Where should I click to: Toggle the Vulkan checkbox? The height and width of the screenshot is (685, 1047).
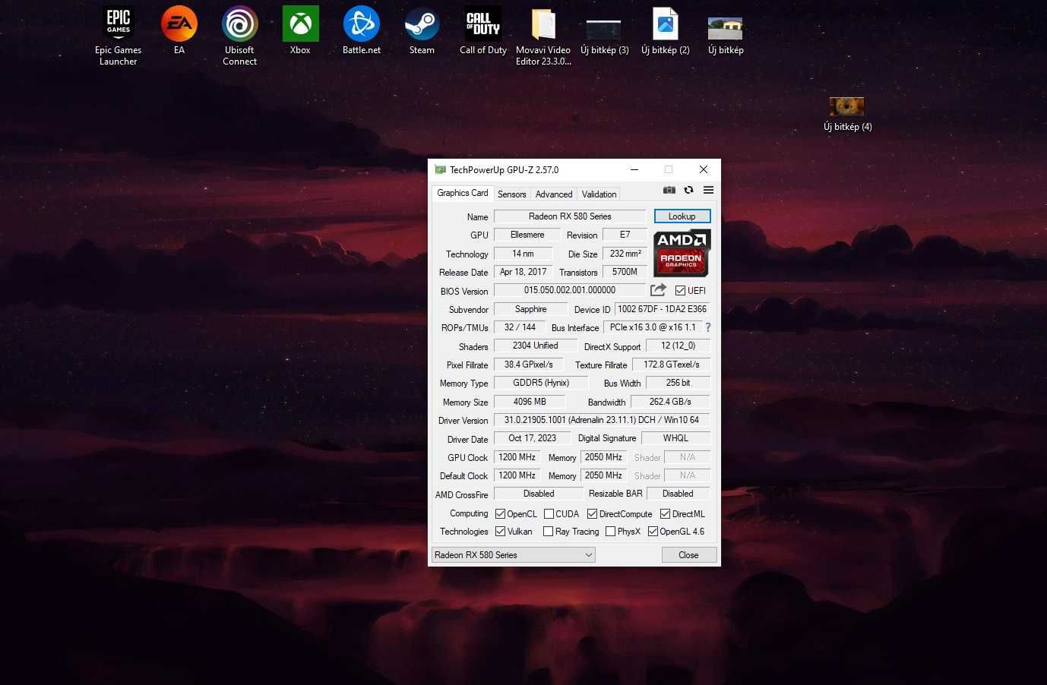point(500,532)
